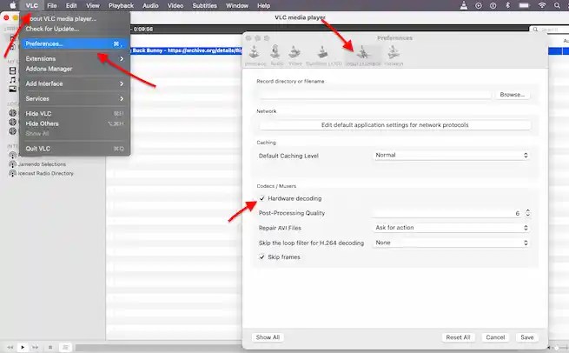569x353 pixels.
Task: Open the Audio preferences tab
Action: pyautogui.click(x=276, y=56)
